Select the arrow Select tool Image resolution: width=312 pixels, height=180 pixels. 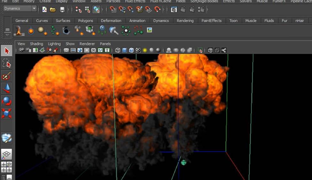[6, 51]
